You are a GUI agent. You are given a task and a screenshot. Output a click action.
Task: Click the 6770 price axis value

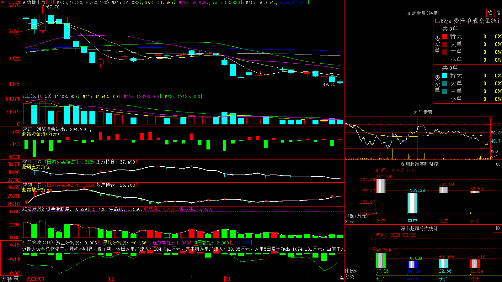(14, 5)
